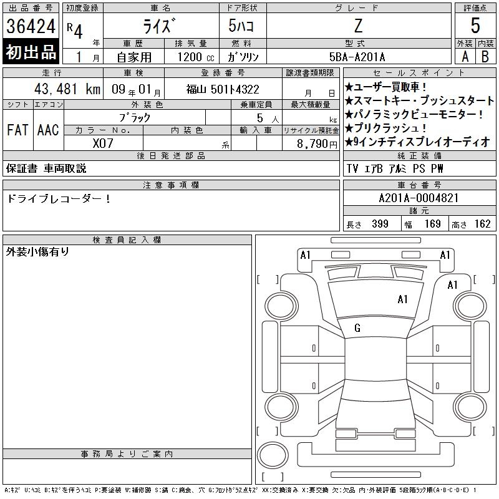The image size is (499, 499).
Task: Click the inspector note 外装小傷有り
Action: (37, 252)
